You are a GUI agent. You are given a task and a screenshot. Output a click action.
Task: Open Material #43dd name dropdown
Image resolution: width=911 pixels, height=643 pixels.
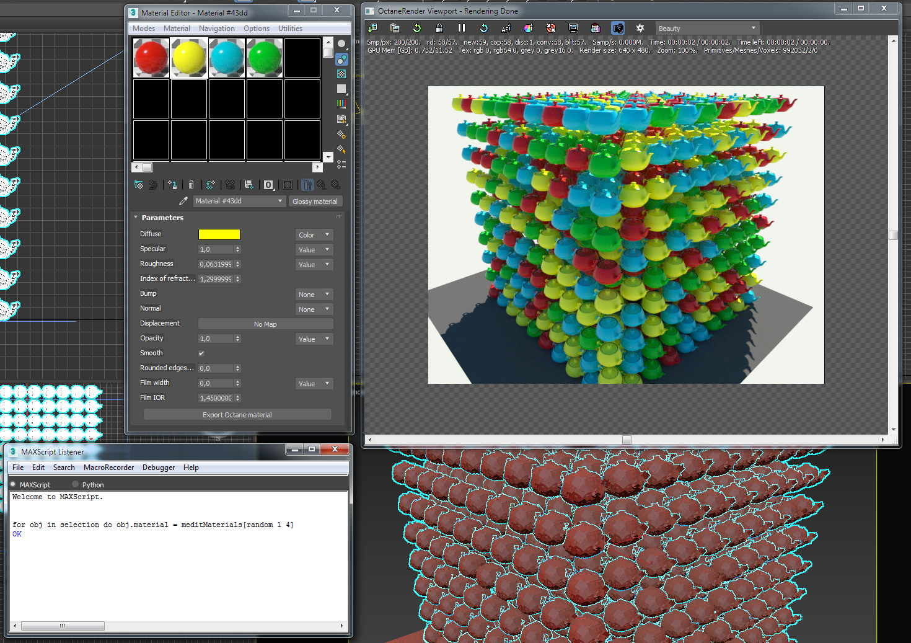[x=239, y=201]
